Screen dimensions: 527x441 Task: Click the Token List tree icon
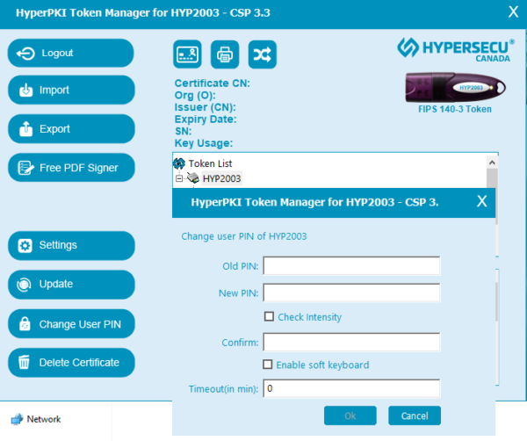(x=179, y=163)
